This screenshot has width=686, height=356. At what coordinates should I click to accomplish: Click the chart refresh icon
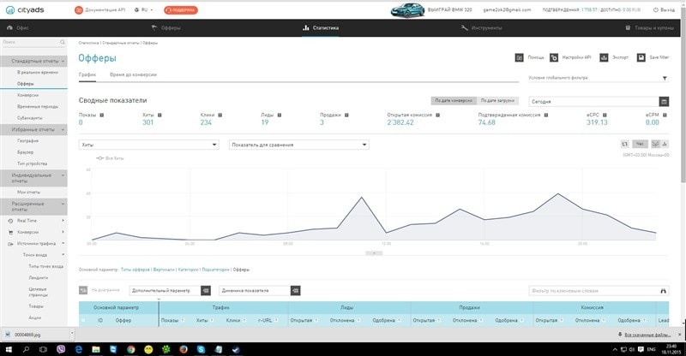click(623, 144)
